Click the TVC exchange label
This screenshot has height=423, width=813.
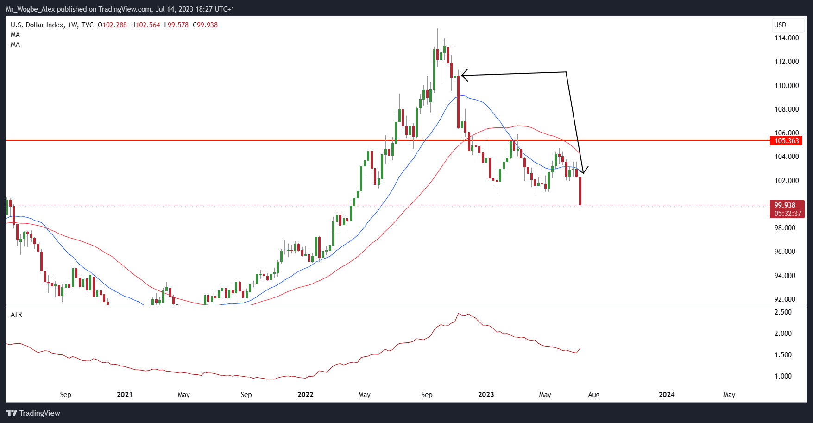[x=87, y=25]
